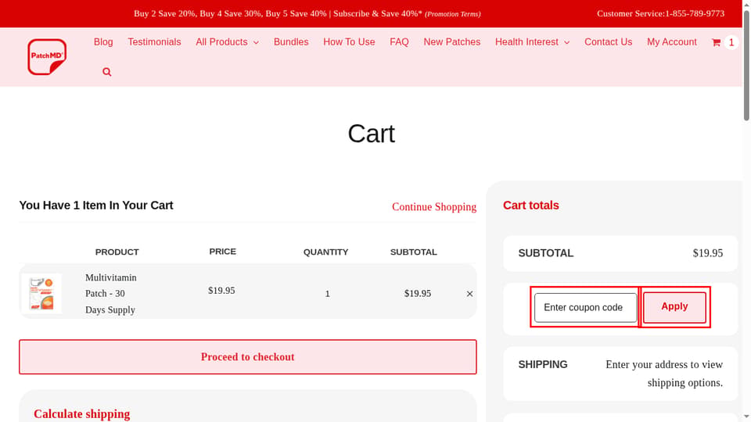Remove Multivitamin Patch with X icon

pos(470,294)
